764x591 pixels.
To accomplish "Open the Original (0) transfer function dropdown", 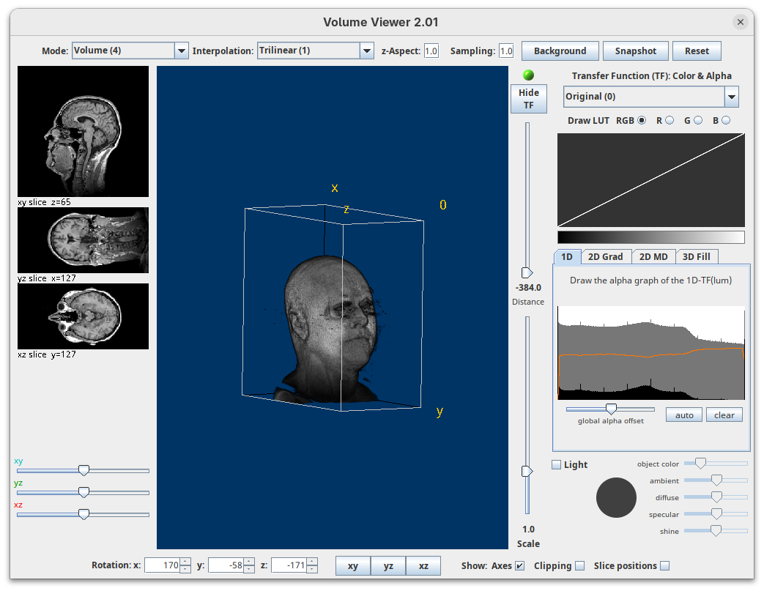I will coord(650,97).
